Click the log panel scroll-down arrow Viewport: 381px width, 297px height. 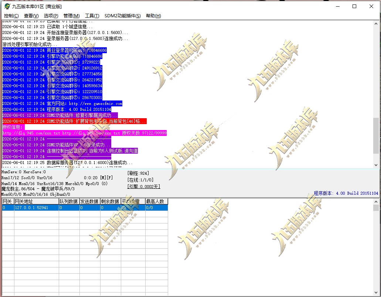(x=376, y=165)
